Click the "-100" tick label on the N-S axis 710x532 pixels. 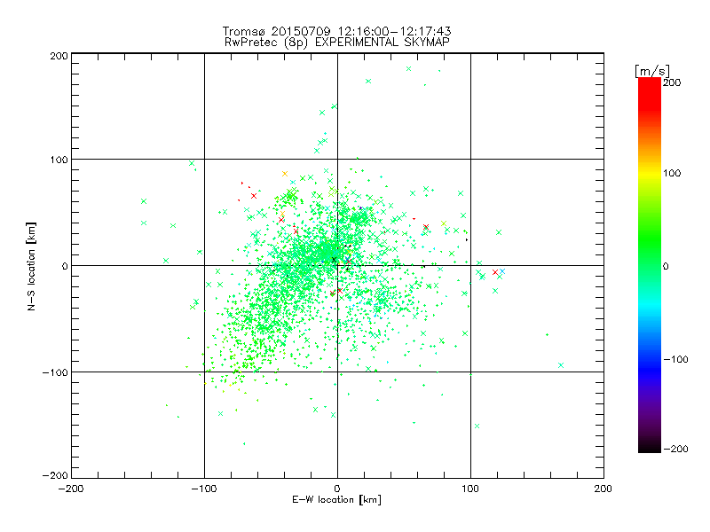(55, 372)
